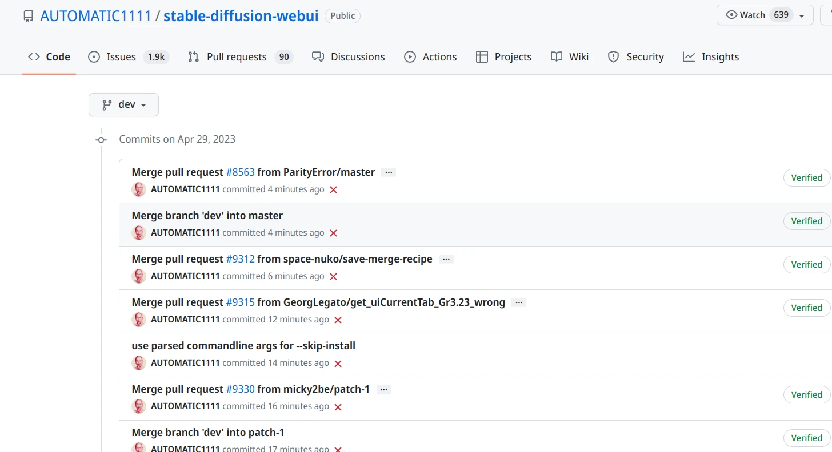Image resolution: width=832 pixels, height=452 pixels.
Task: Click Verified badge on PR #8563 commit
Action: [806, 178]
